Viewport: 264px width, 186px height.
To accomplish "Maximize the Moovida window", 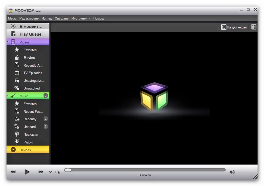I will pos(248,10).
